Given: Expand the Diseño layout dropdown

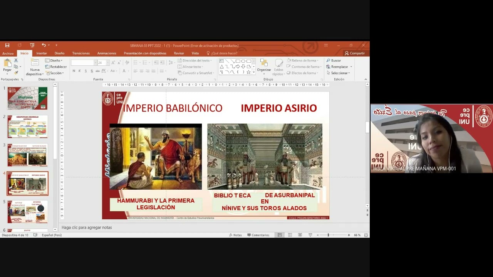Looking at the screenshot, I should tap(54, 60).
